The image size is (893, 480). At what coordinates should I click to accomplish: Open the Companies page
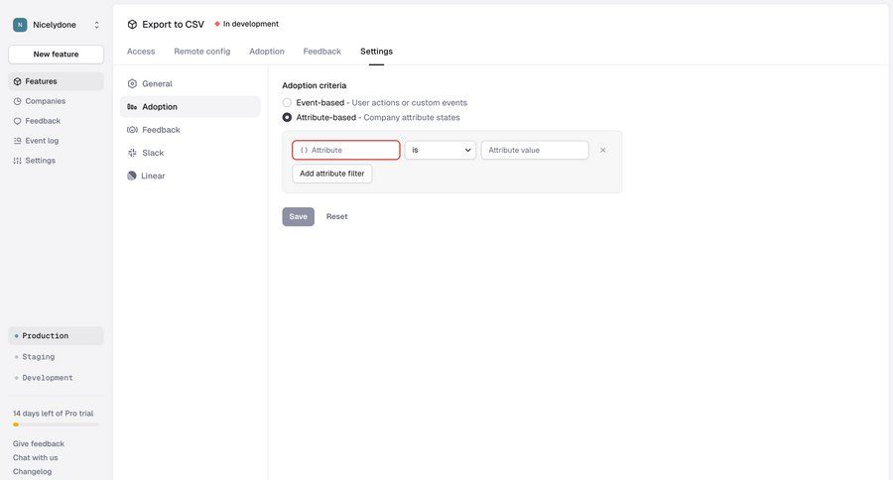coord(56,101)
